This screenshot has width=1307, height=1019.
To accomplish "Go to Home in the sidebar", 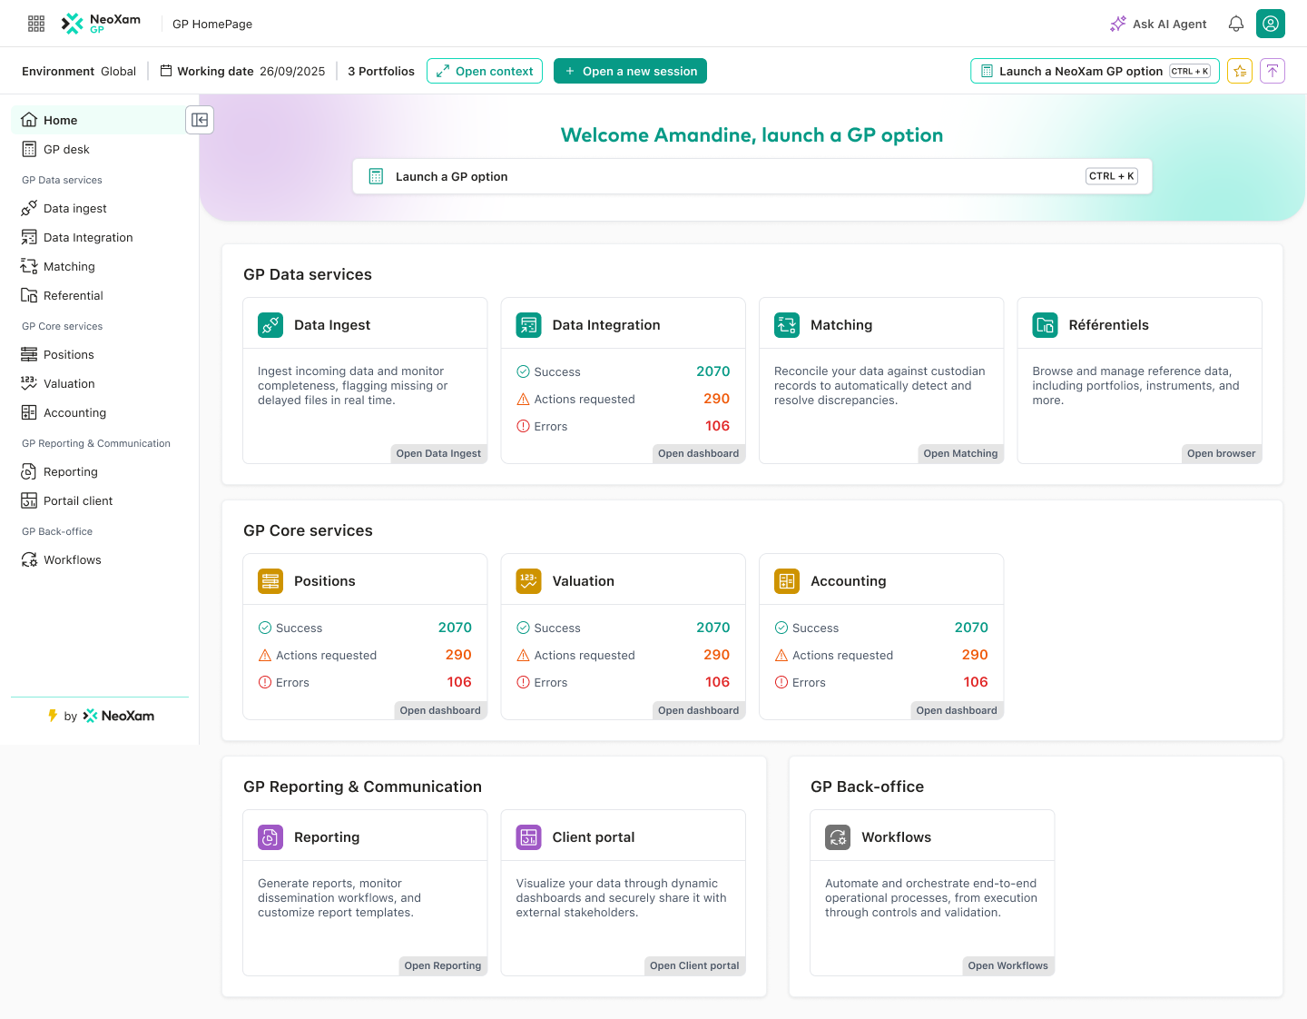I will click(98, 120).
